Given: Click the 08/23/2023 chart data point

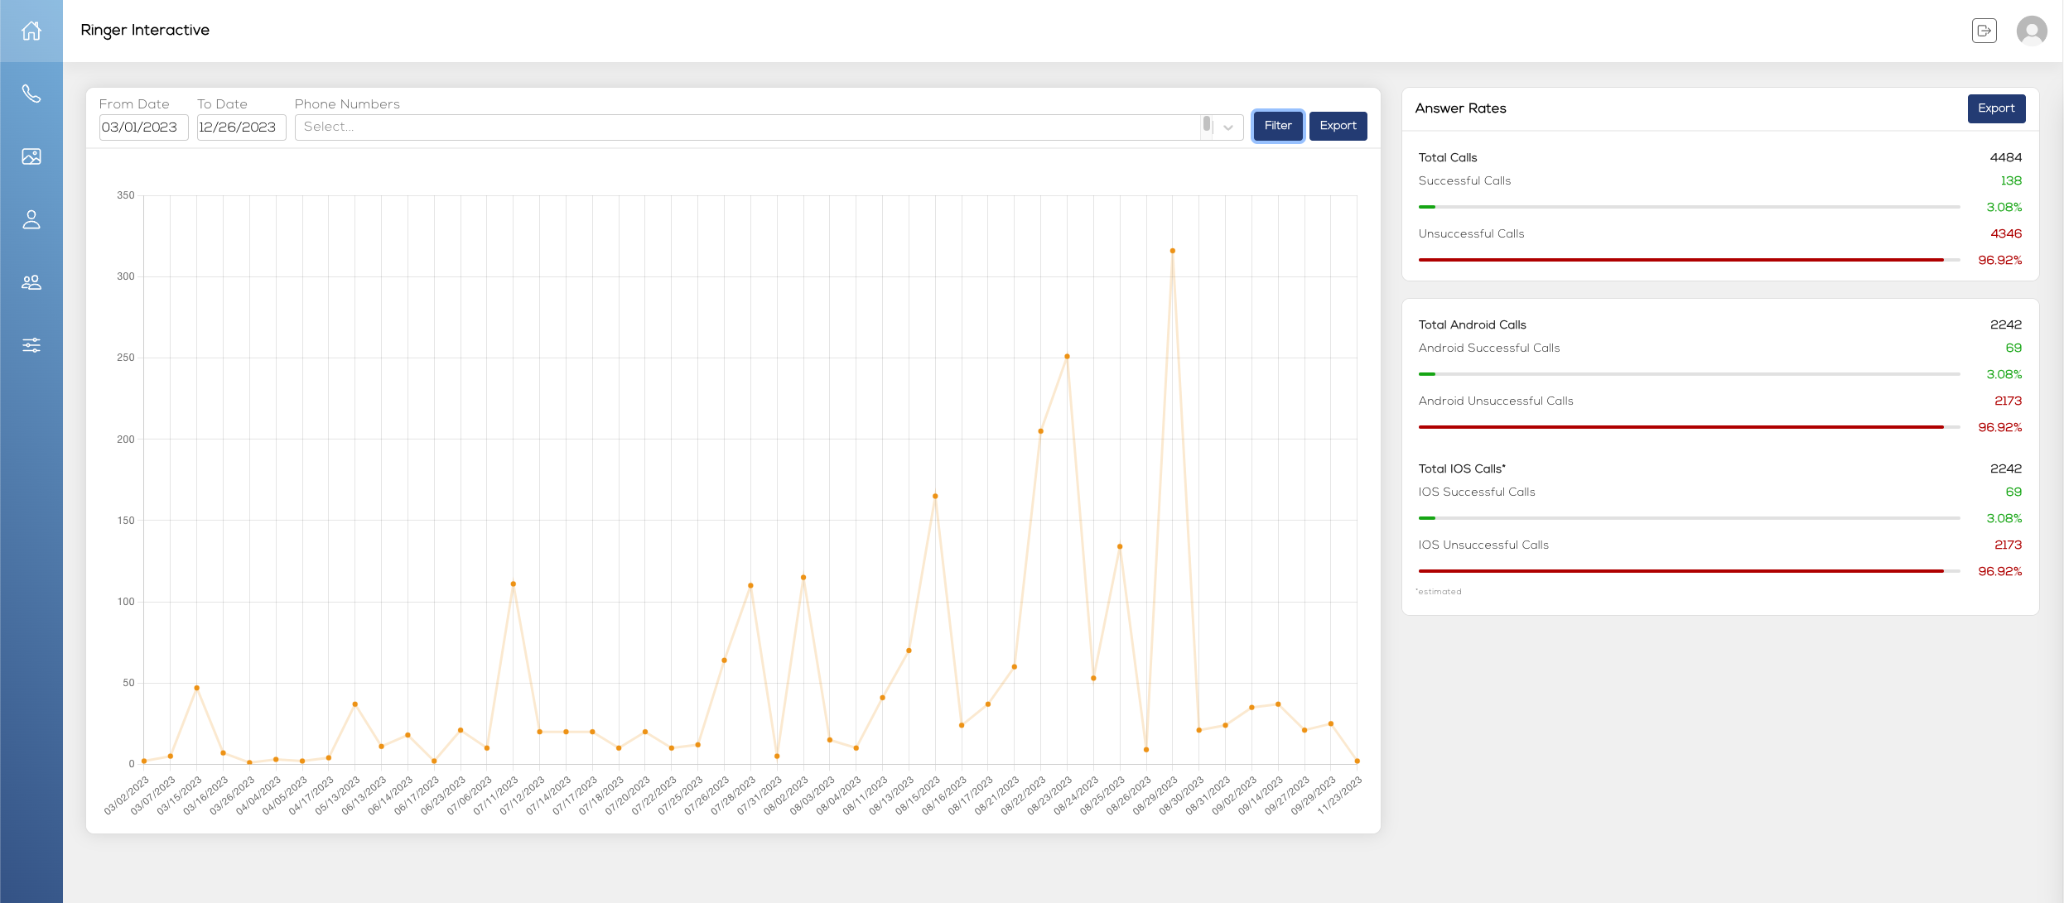Looking at the screenshot, I should pyautogui.click(x=1067, y=357).
